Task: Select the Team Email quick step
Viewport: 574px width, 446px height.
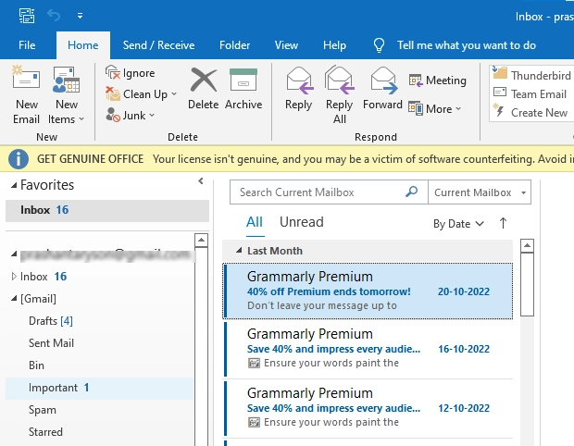Action: tap(530, 93)
